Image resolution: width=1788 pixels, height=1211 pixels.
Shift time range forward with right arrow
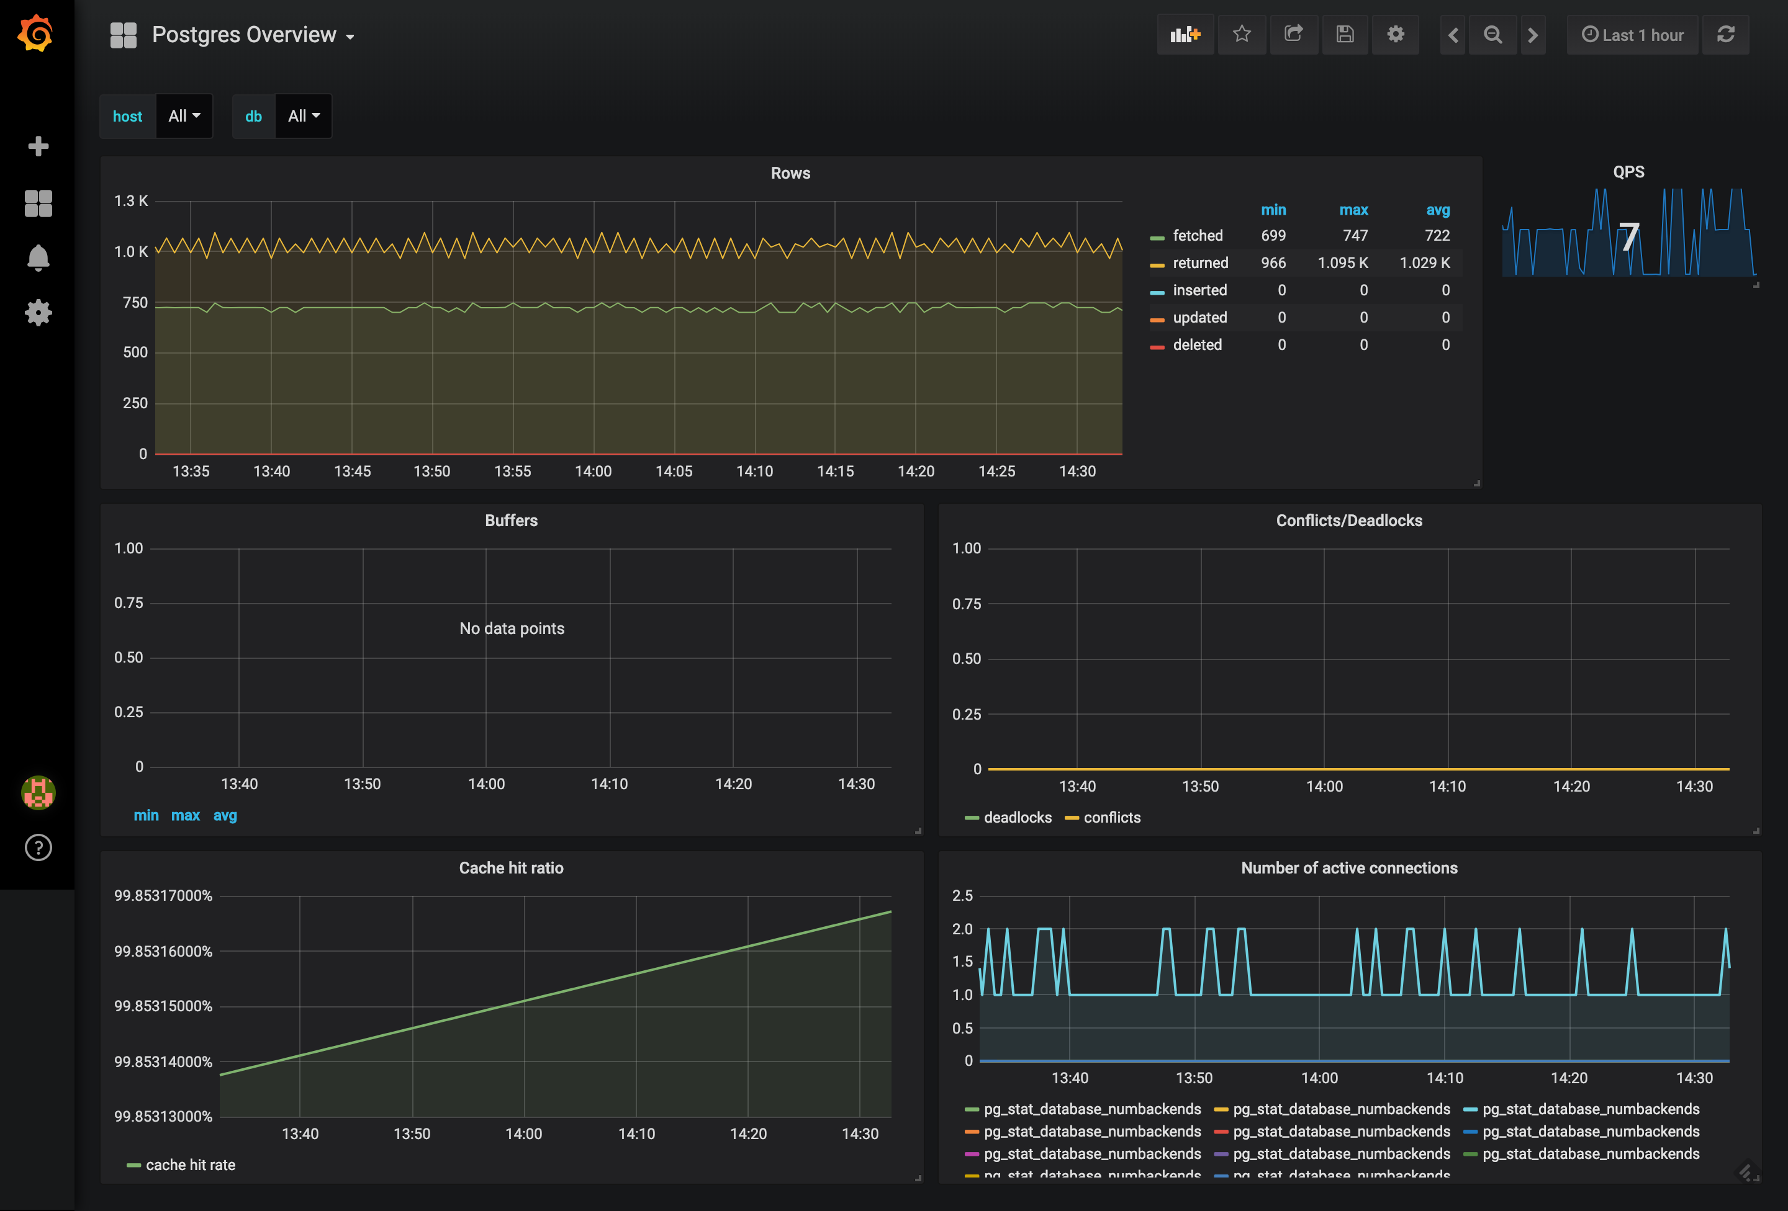click(x=1533, y=35)
